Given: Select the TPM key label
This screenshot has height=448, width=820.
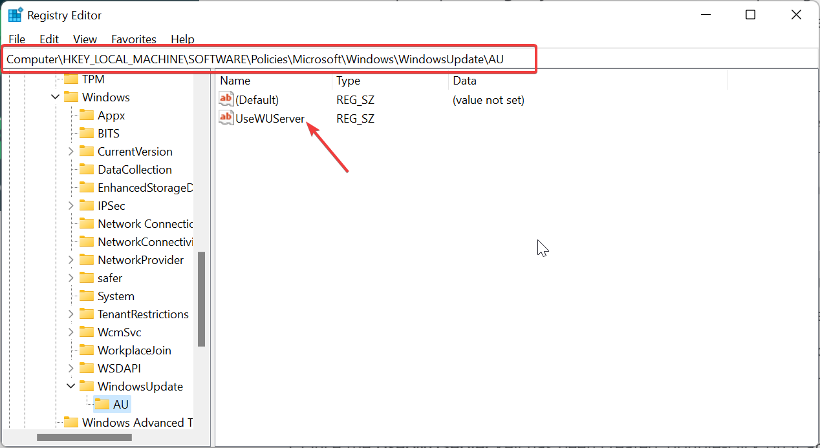Looking at the screenshot, I should (93, 79).
